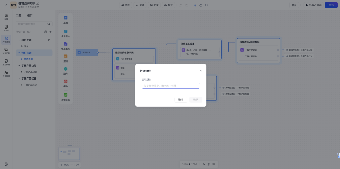Click the canvas minimap thumbnail

pos(69,153)
